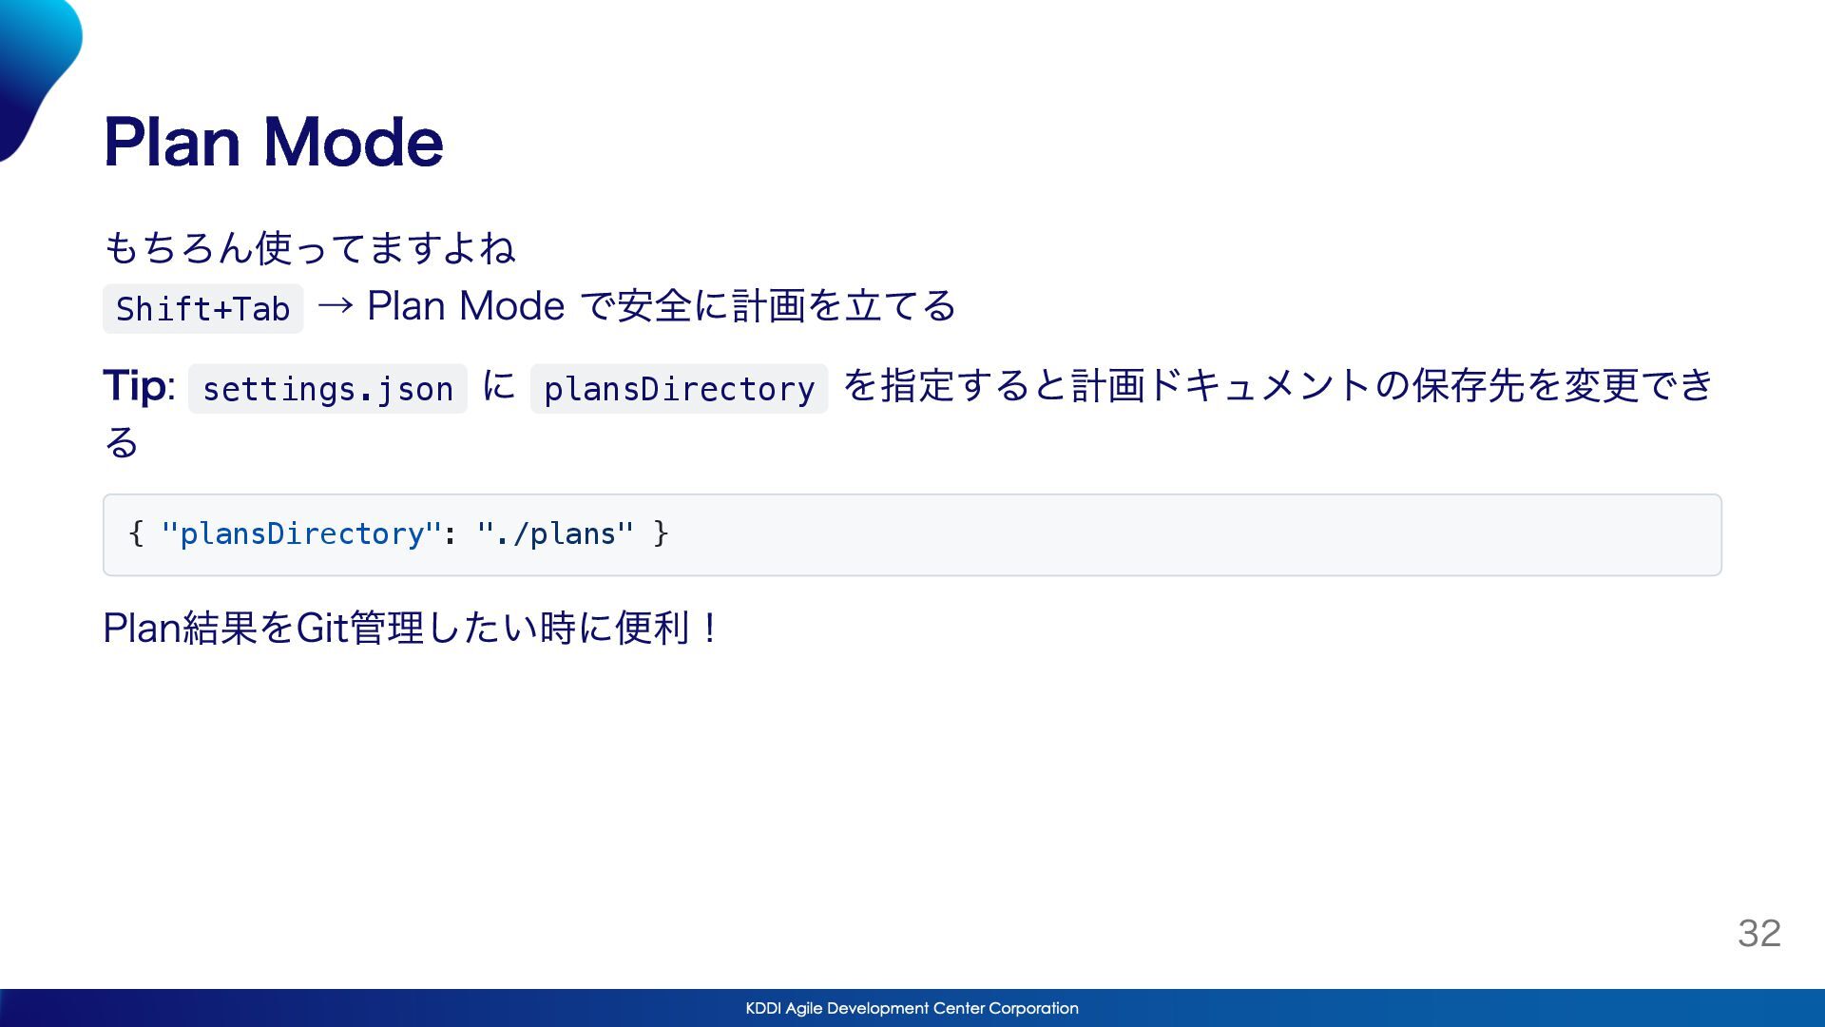Click the Shift+Tab keyboard shortcut badge
This screenshot has width=1825, height=1027.
click(x=202, y=309)
